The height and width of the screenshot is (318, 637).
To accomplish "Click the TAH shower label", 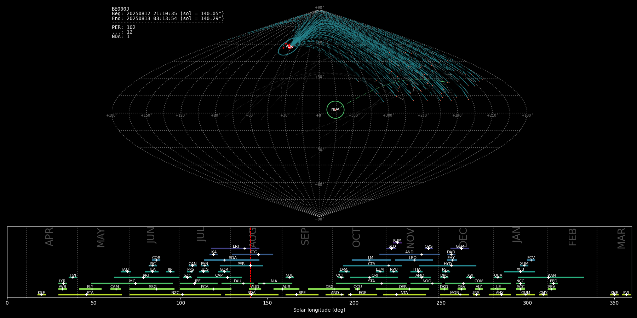I will (x=125, y=270).
